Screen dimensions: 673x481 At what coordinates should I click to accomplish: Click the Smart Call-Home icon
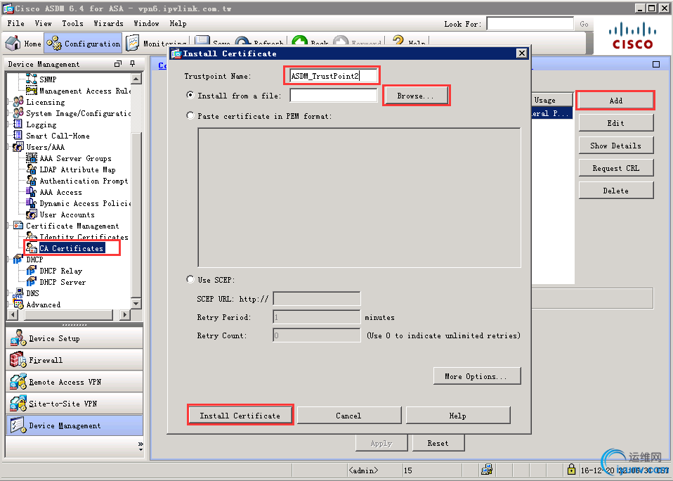(x=18, y=135)
